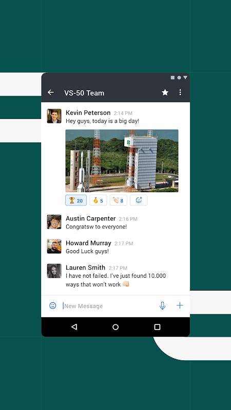Click the Lauren Smith name

click(x=85, y=268)
